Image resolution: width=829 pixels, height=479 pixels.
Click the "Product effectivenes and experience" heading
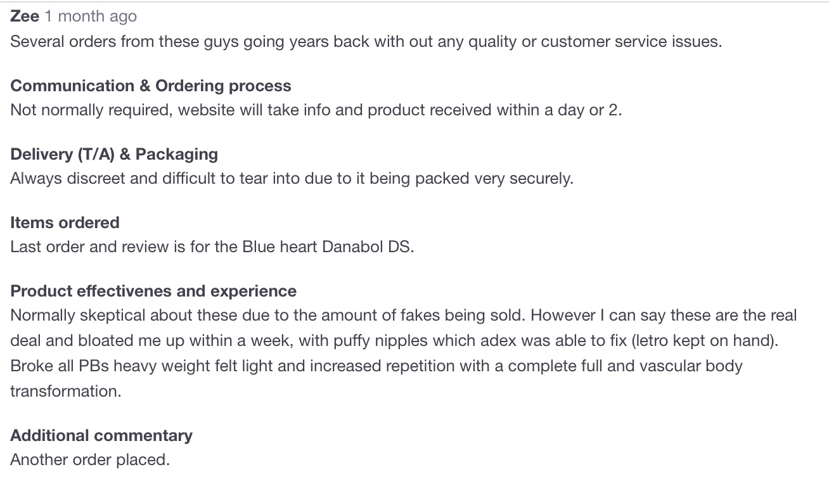point(153,291)
